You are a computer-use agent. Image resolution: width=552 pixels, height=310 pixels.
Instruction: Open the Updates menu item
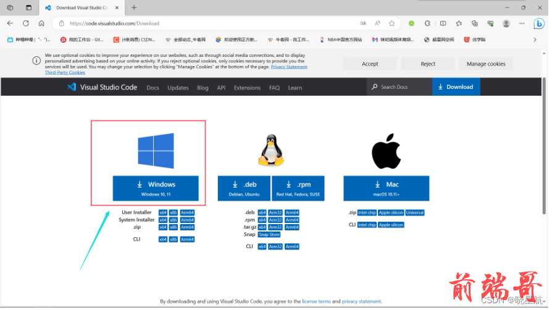point(178,88)
